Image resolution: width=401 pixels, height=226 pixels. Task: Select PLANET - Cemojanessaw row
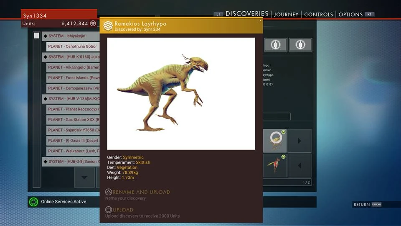tap(73, 88)
